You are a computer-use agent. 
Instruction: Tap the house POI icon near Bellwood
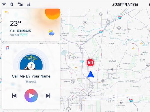pyautogui.click(x=76, y=67)
